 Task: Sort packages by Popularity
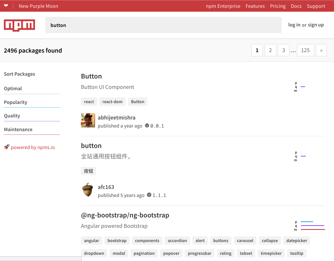pyautogui.click(x=32, y=102)
